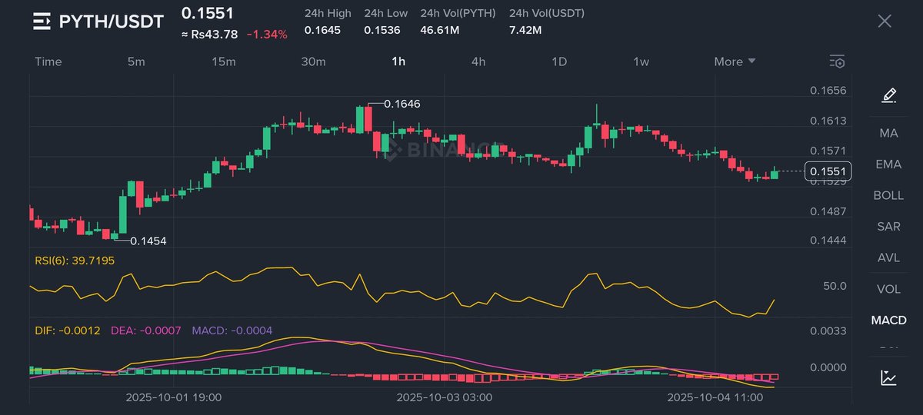Tap the PYTH/USDT pair name
The image size is (923, 415).
(112, 22)
